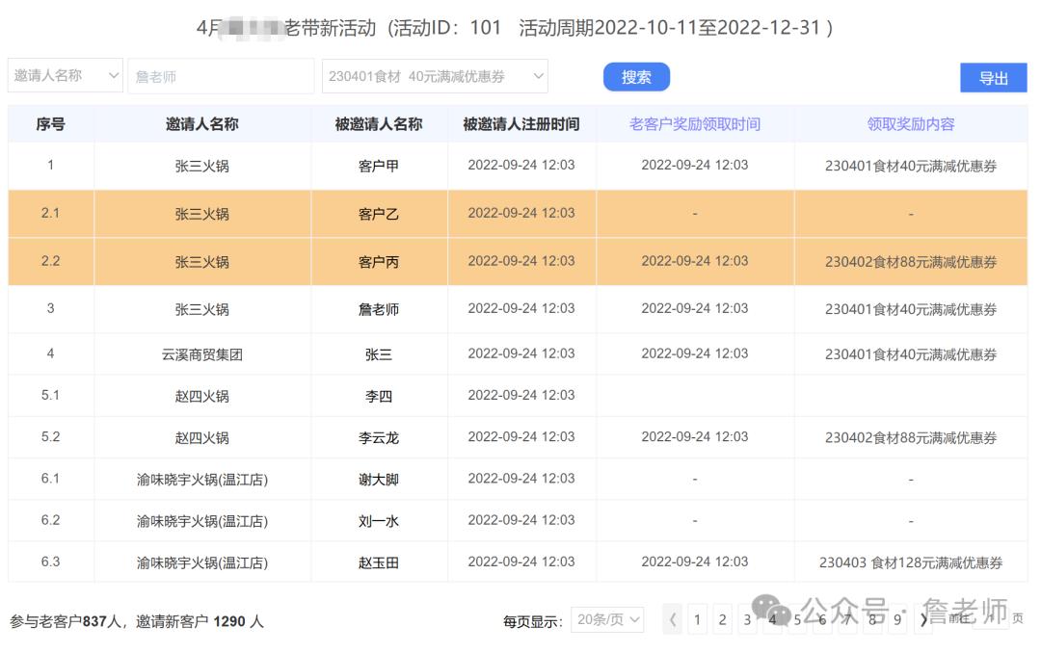This screenshot has width=1041, height=653.
Task: Click the previous page arrow
Action: [x=672, y=620]
